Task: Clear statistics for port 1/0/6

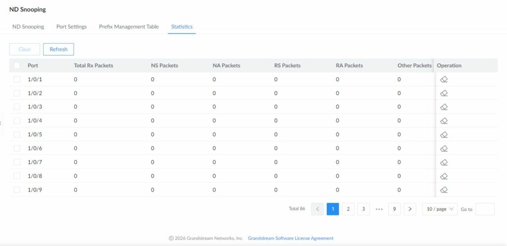Action: click(444, 148)
